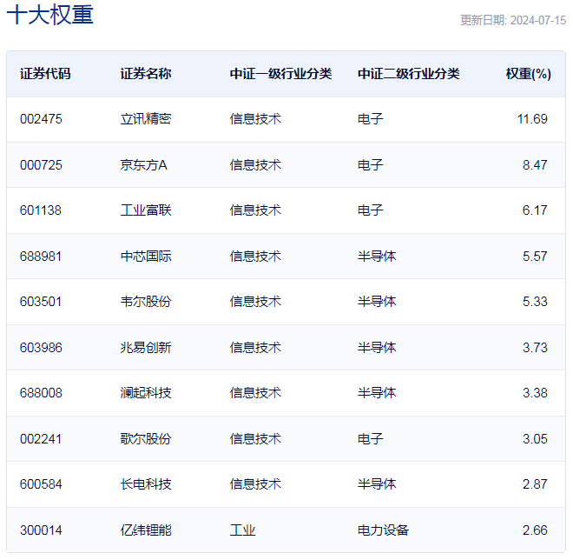Click the 证券代码 column header
This screenshot has height=560, width=573.
click(45, 74)
